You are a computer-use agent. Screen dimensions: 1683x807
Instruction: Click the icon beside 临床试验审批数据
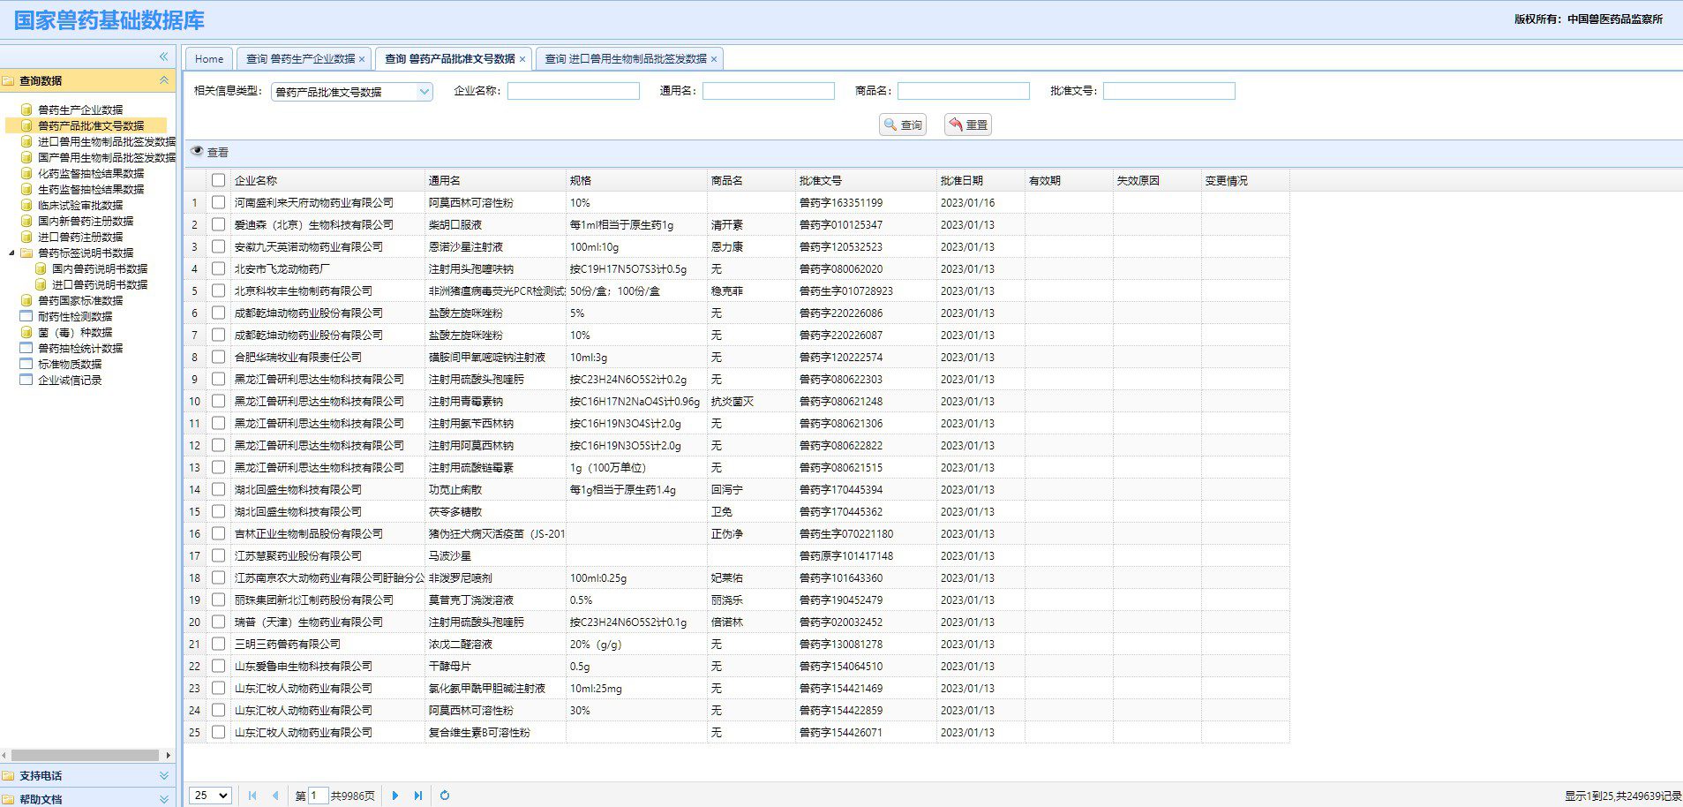point(26,205)
